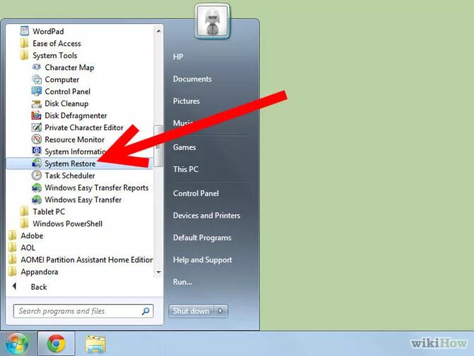This screenshot has width=474, height=356.
Task: Click the Character Map icon
Action: click(37, 67)
